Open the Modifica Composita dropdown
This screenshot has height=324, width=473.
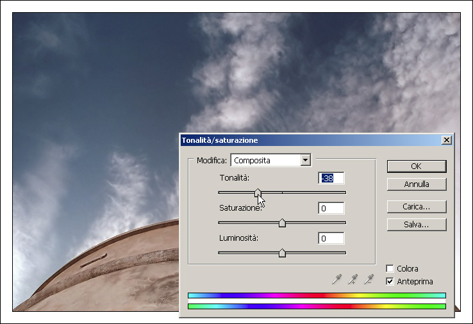[271, 160]
